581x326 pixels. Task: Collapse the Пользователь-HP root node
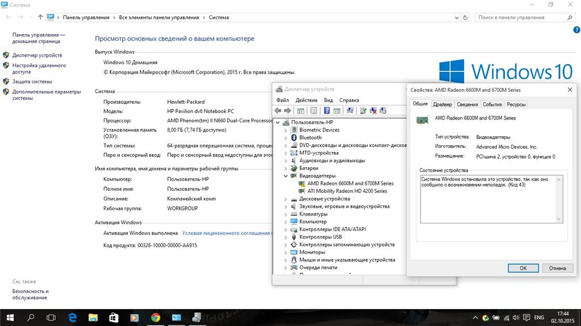click(277, 122)
